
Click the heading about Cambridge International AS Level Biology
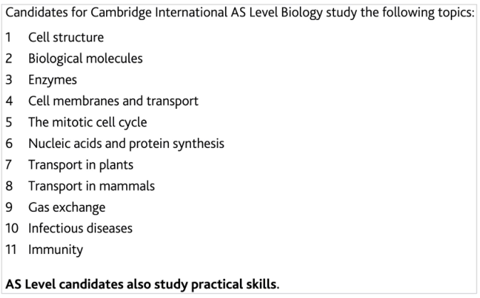coord(240,13)
